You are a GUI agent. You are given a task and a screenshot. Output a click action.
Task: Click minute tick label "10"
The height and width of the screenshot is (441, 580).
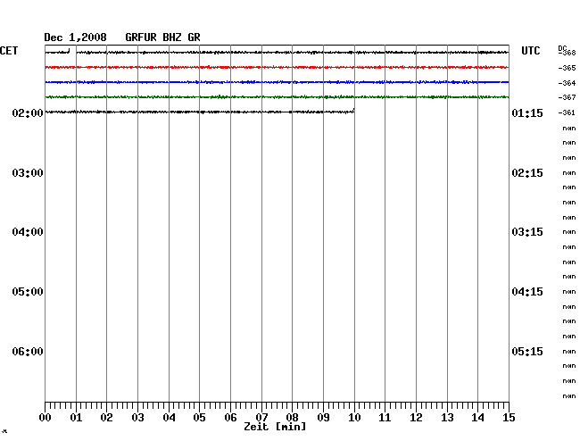click(x=354, y=418)
